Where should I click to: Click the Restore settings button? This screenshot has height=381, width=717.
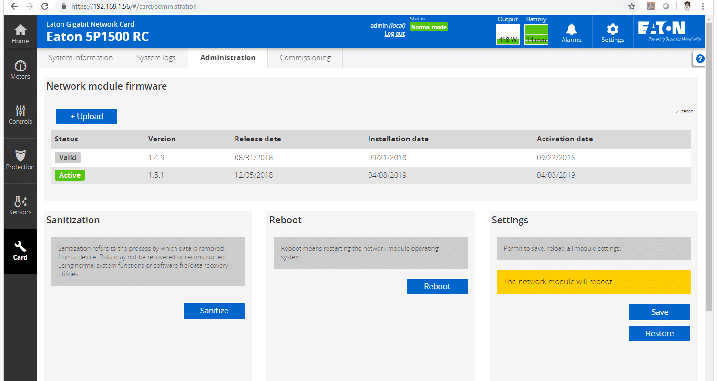[660, 333]
